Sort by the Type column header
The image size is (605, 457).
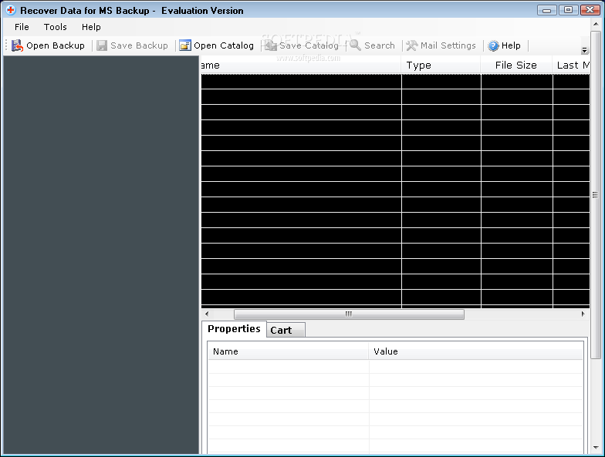pyautogui.click(x=441, y=65)
